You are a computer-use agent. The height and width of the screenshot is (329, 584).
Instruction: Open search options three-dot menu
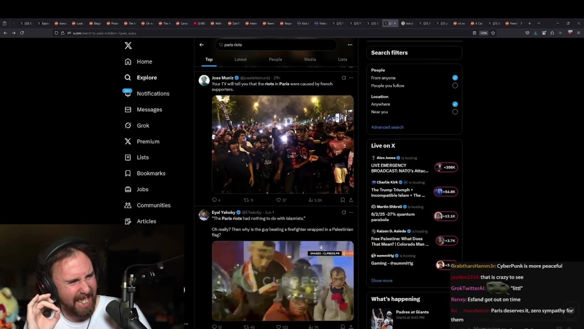point(350,45)
